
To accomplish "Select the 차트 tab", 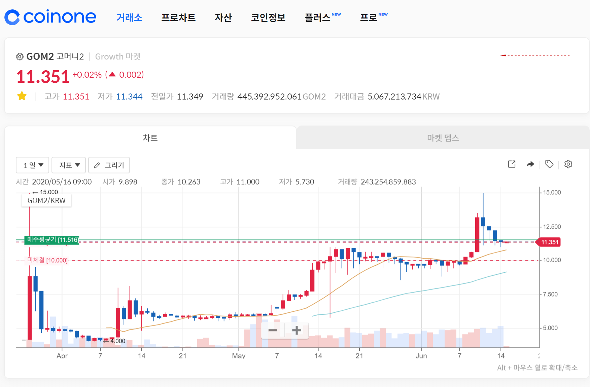I will [x=150, y=138].
